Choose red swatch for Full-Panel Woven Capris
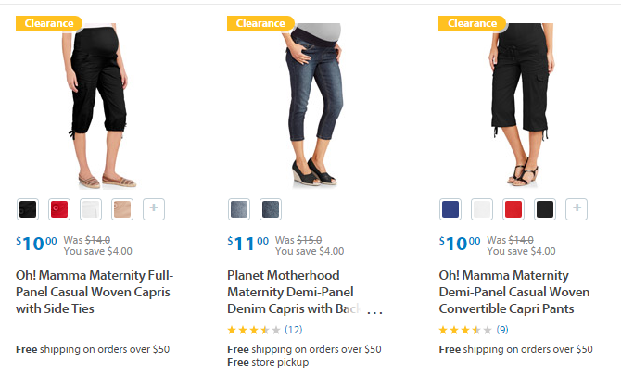 59,209
